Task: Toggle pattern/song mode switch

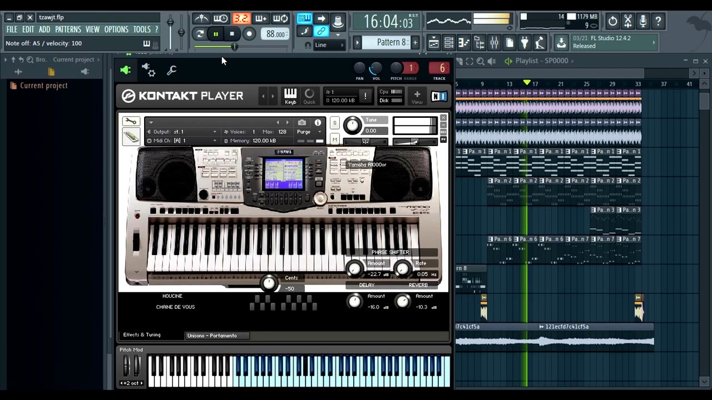Action: pos(200,34)
